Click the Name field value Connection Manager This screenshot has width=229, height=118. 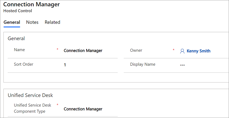point(83,51)
